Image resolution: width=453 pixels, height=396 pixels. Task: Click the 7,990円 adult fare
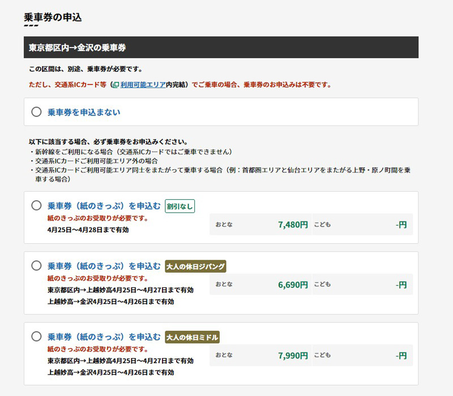[x=293, y=356]
